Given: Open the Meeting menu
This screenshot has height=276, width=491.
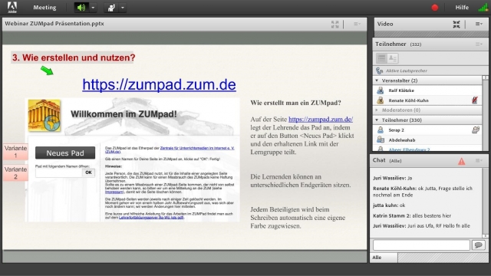Looking at the screenshot, I should (44, 8).
